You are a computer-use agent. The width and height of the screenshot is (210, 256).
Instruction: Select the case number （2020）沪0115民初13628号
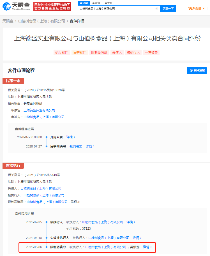coord(44,90)
